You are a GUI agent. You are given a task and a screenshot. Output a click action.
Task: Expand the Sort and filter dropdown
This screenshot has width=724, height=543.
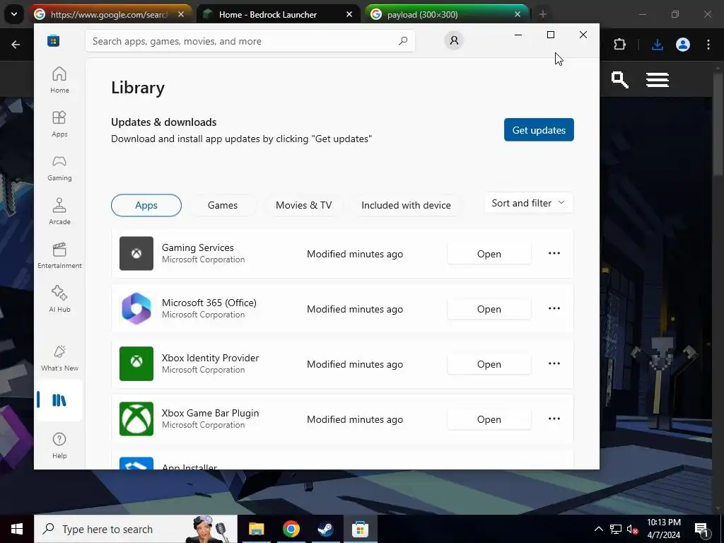click(x=529, y=203)
